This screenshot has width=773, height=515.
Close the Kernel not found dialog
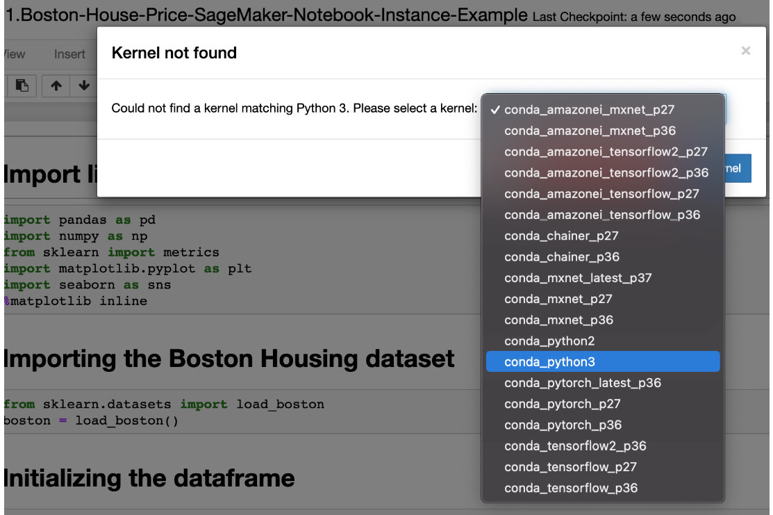point(745,51)
